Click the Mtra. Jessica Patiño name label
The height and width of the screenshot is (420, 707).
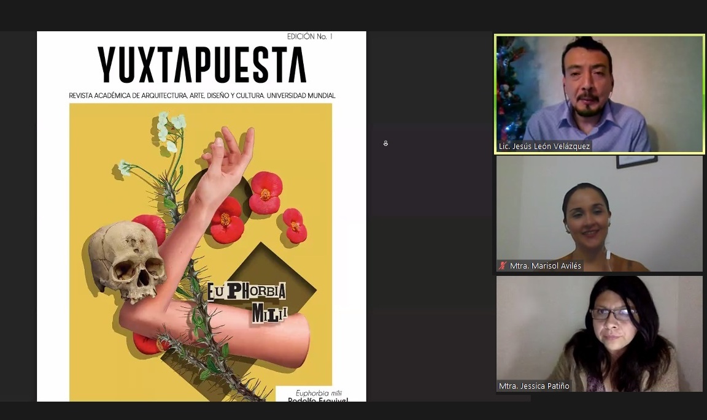pyautogui.click(x=534, y=386)
